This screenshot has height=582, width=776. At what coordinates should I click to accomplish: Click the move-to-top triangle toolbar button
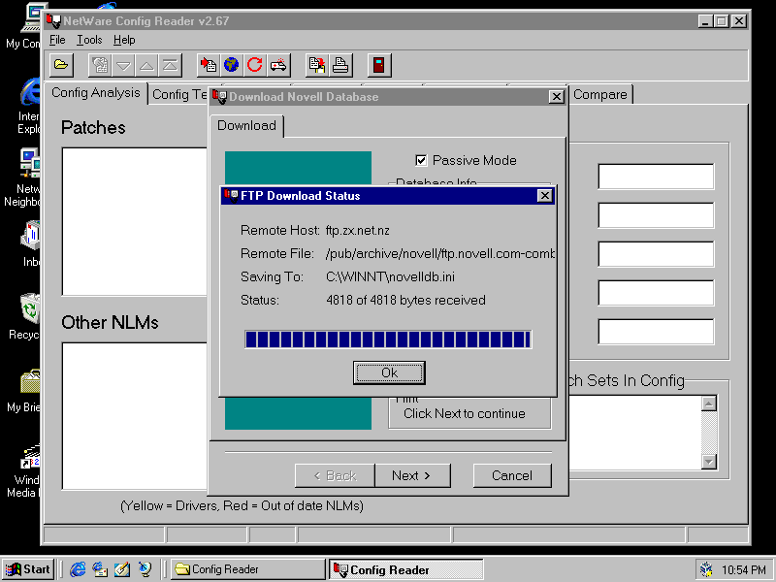pos(171,65)
